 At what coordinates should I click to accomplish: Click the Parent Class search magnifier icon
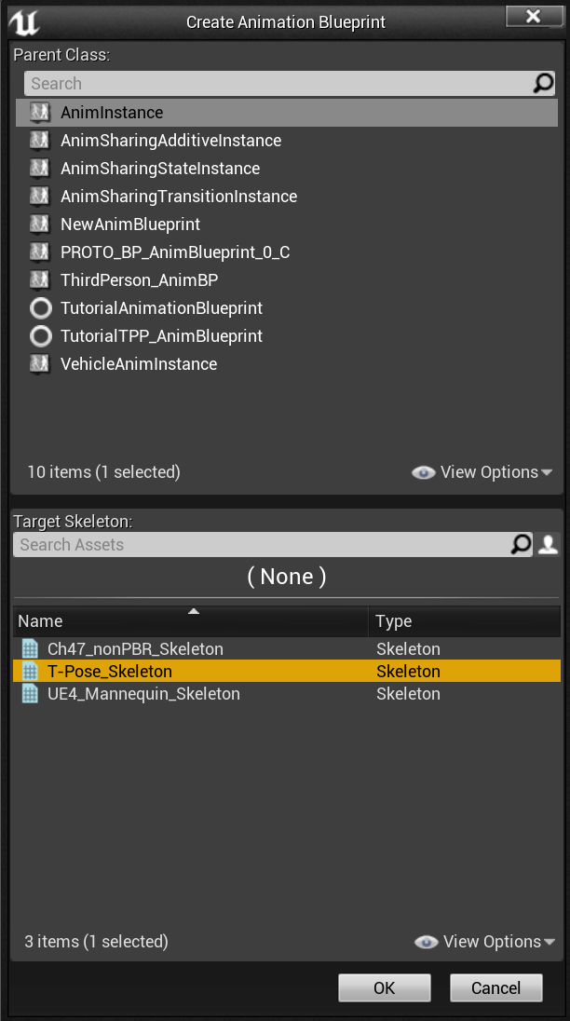(543, 83)
